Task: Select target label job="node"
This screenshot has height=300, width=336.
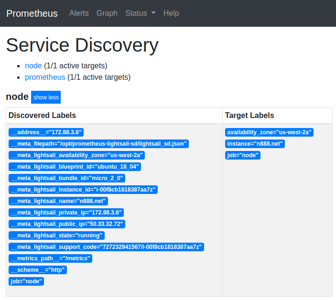Action: tap(243, 155)
